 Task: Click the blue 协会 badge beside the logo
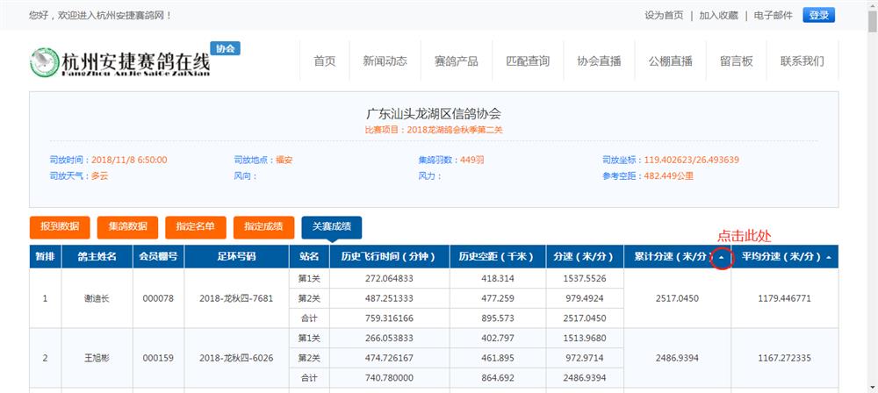(226, 49)
